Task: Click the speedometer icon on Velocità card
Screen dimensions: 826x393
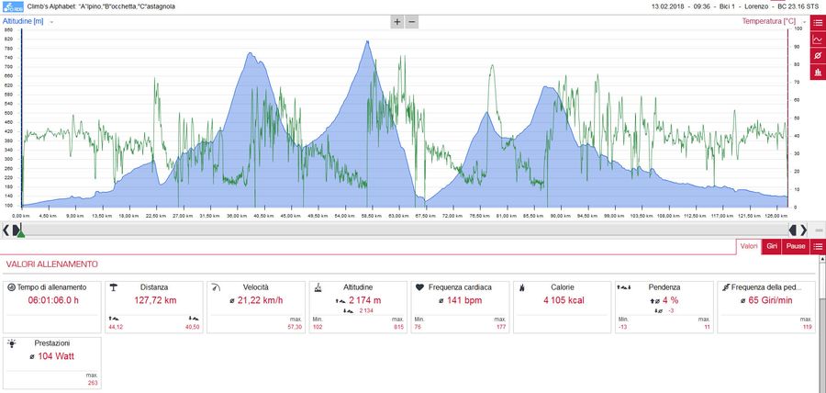Action: 215,287
